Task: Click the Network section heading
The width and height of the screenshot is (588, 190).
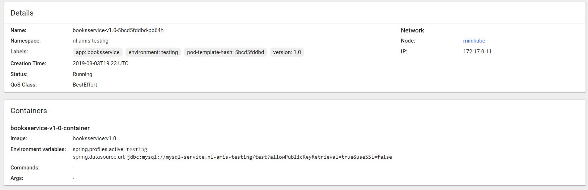Action: coord(412,30)
